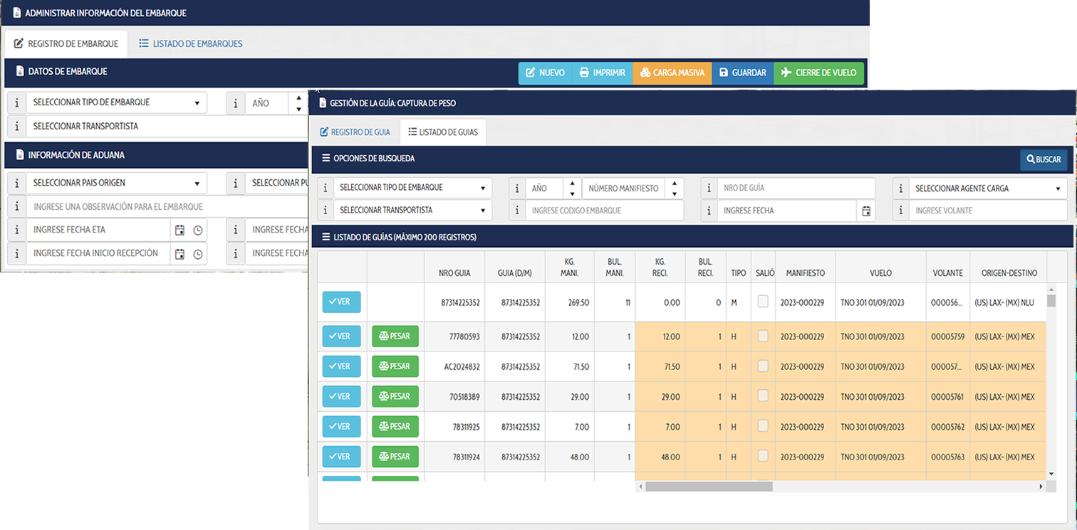This screenshot has height=530, width=1077.
Task: Toggle Salió checkbox for guide 87314225352 row
Action: coord(763,302)
